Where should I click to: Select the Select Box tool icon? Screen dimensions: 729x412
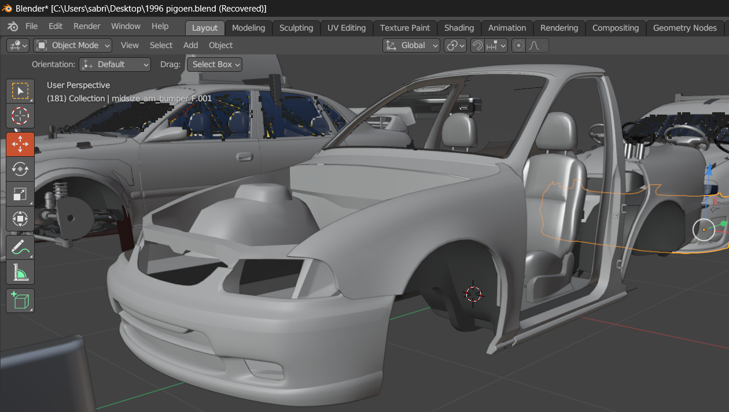(20, 91)
